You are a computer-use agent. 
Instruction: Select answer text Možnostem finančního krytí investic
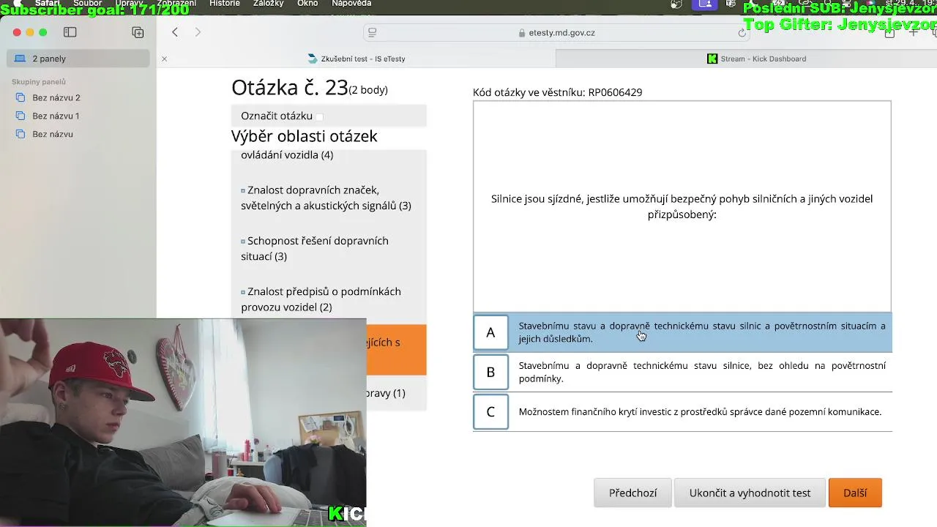coord(700,411)
